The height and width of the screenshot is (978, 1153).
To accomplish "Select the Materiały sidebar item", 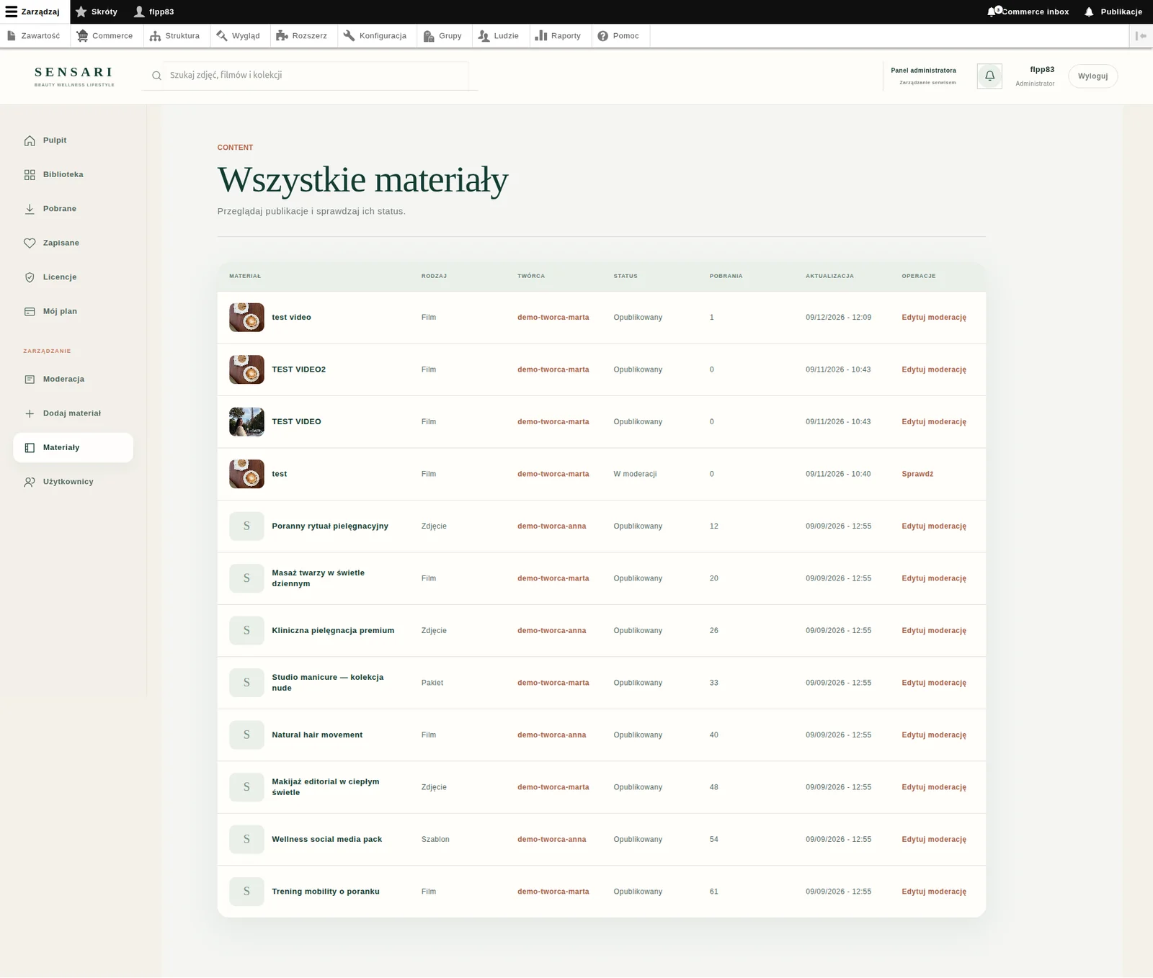I will click(x=74, y=448).
